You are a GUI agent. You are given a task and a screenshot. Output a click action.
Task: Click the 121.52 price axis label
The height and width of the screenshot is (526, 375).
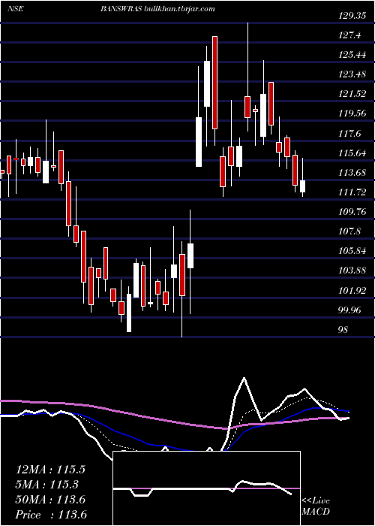(x=352, y=94)
